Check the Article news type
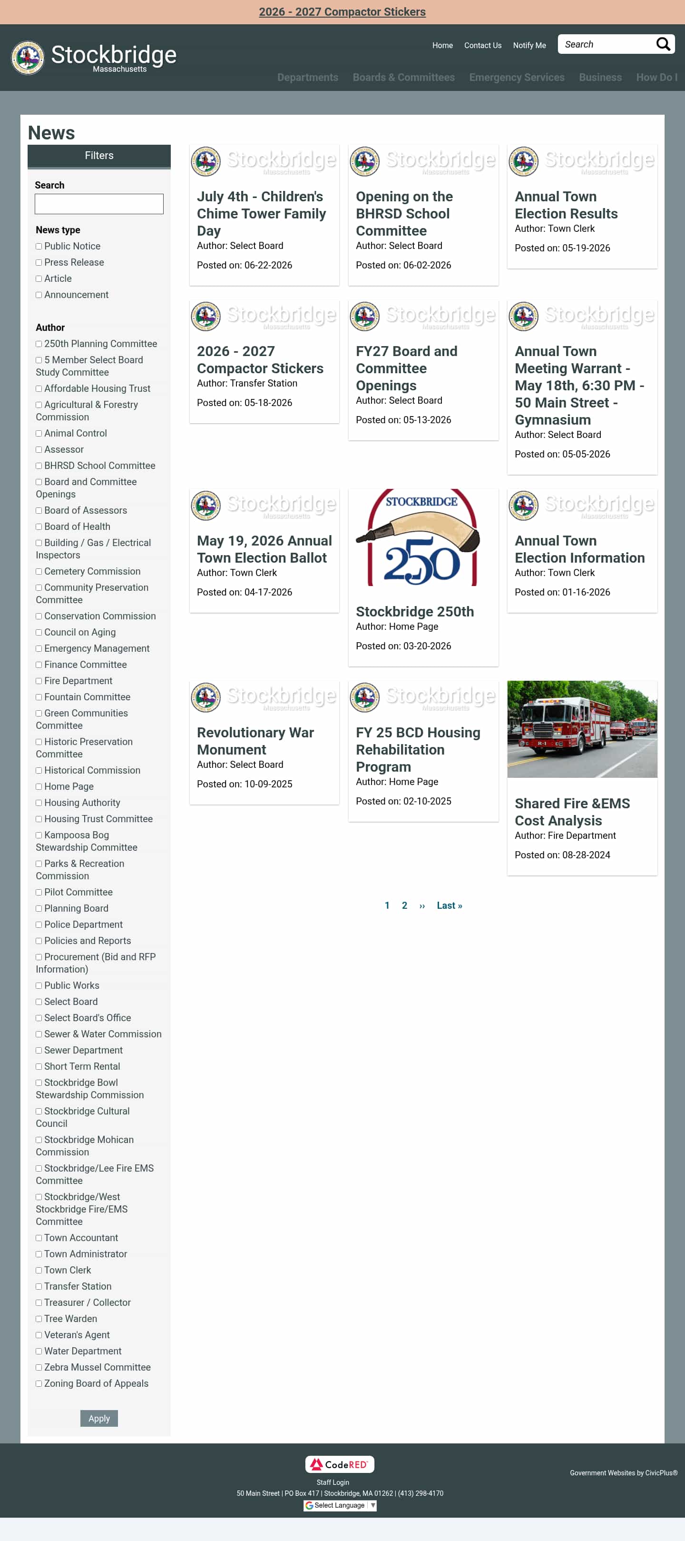 click(39, 279)
